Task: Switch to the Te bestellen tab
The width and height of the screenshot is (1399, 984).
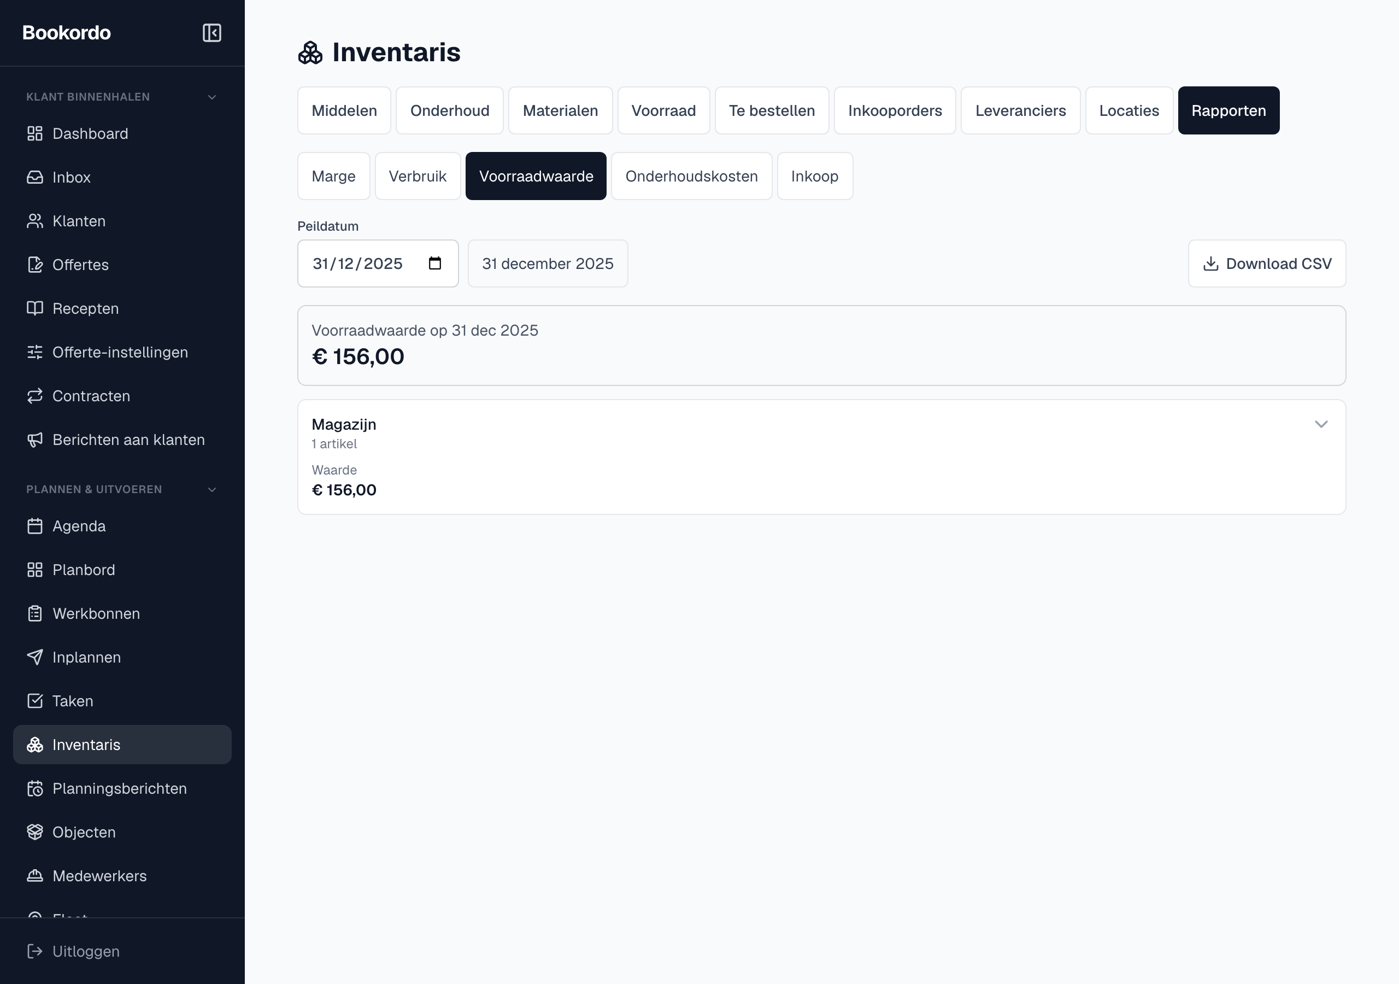Action: point(772,110)
